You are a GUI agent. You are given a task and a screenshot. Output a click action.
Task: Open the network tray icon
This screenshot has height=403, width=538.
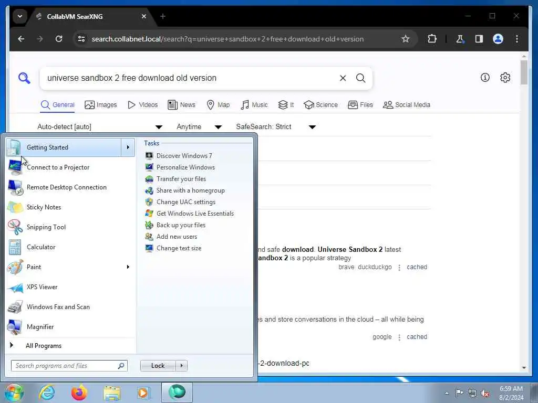coord(472,394)
